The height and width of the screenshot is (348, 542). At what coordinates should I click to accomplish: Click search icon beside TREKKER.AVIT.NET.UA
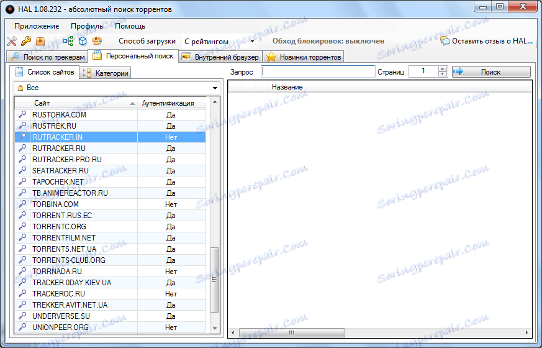point(22,304)
